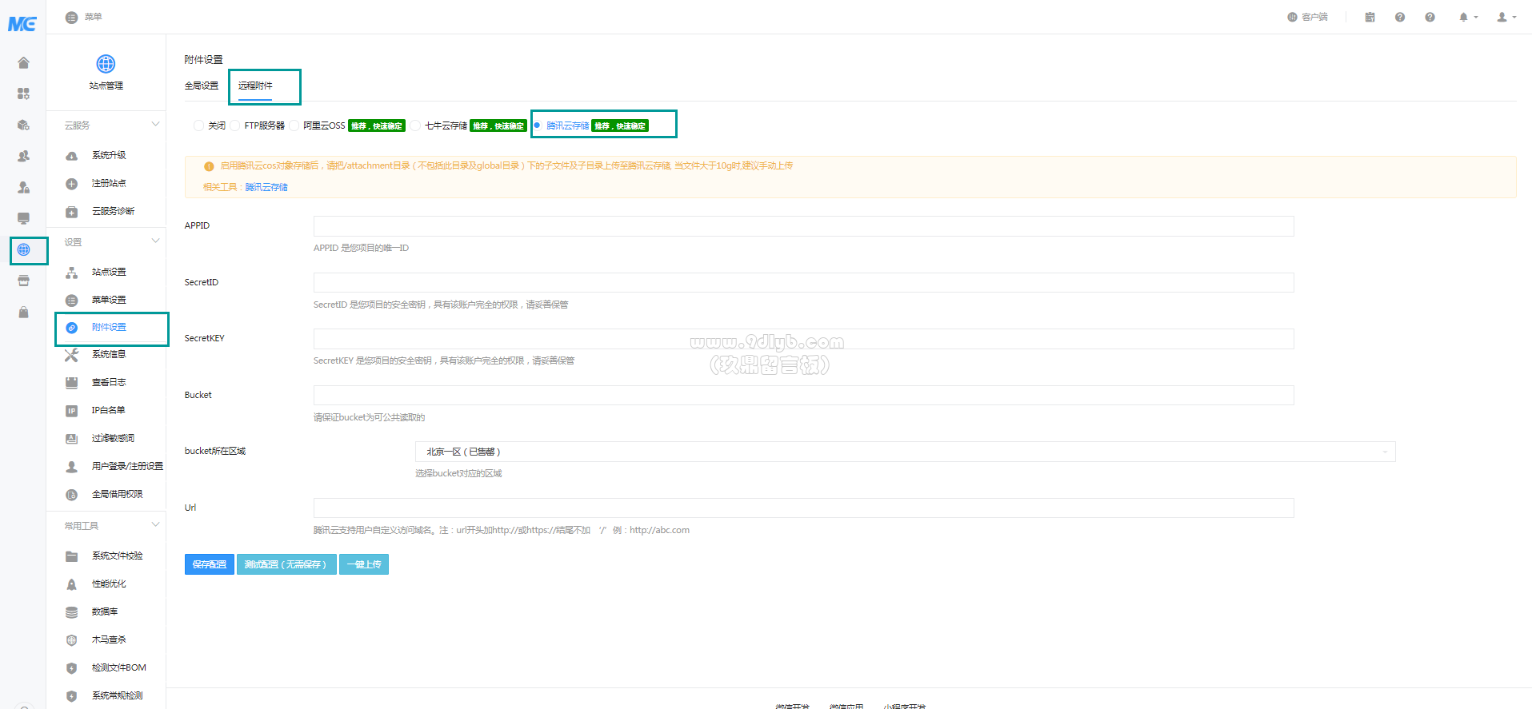The height and width of the screenshot is (709, 1532).
Task: Open the user account icon menu
Action: [1502, 17]
